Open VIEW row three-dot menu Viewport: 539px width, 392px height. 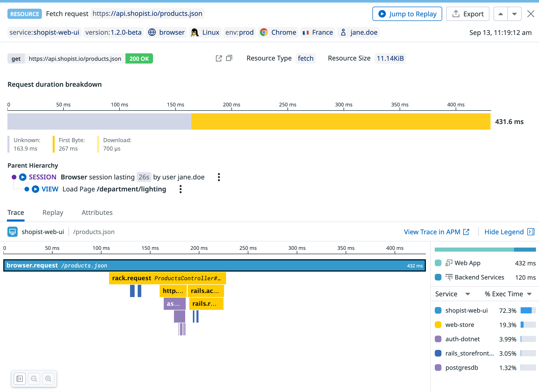click(x=181, y=189)
